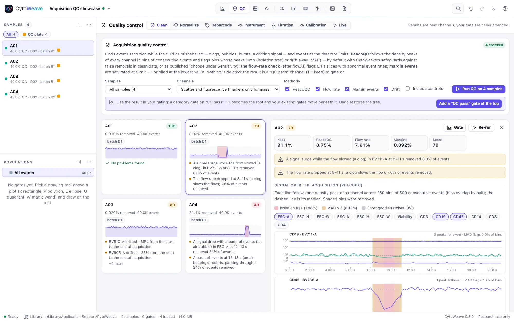The height and width of the screenshot is (321, 514).
Task: Open the All samples (4) dropdown
Action: (x=139, y=89)
